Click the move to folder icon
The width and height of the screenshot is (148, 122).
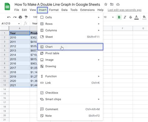[x=112, y=4]
